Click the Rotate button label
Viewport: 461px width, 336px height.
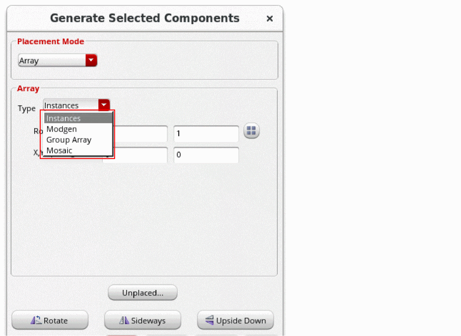(56, 320)
